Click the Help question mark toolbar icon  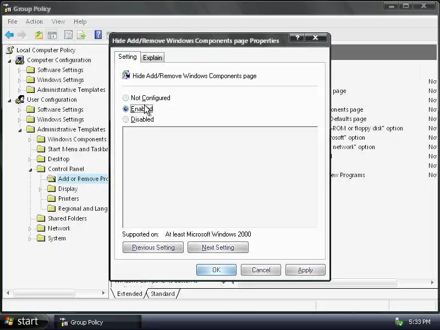(x=98, y=35)
